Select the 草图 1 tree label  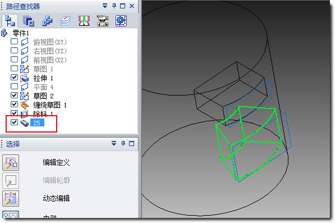point(43,69)
